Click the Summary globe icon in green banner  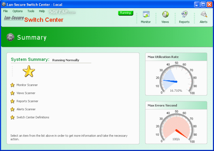10,37
